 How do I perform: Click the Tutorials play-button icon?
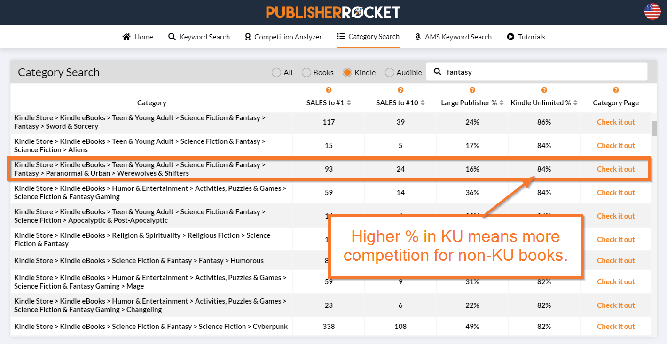(510, 36)
